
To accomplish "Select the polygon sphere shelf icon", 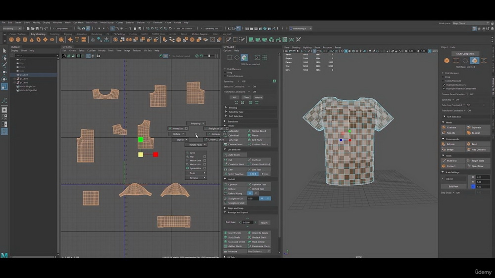I will 11,40.
